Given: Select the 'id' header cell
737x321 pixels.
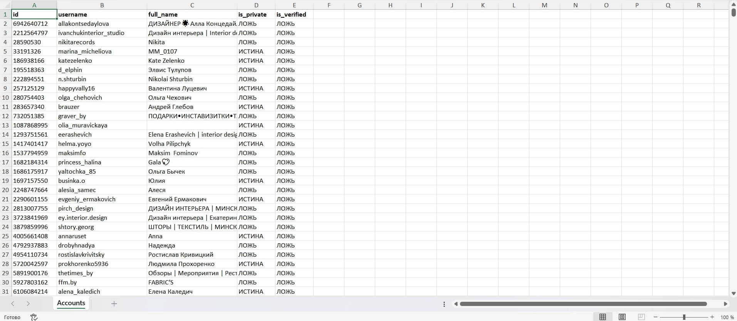Looking at the screenshot, I should coord(34,14).
